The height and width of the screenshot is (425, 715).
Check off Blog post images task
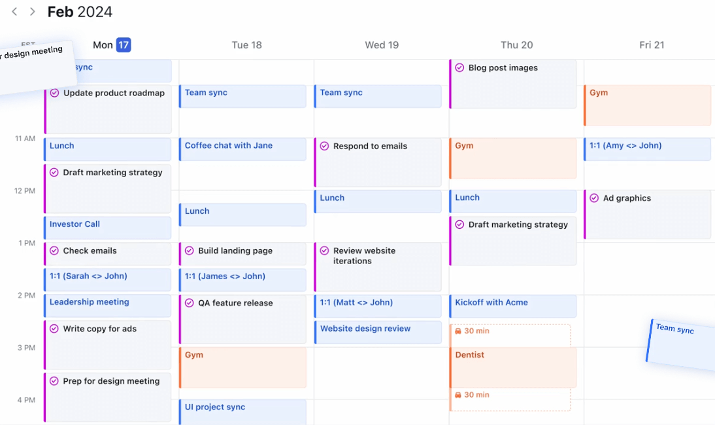tap(459, 67)
